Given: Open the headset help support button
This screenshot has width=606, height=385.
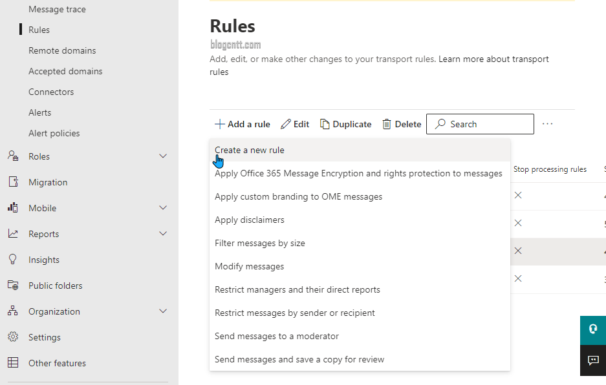Looking at the screenshot, I should point(593,330).
